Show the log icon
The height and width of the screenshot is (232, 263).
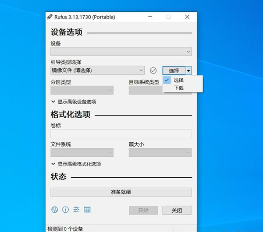click(87, 210)
